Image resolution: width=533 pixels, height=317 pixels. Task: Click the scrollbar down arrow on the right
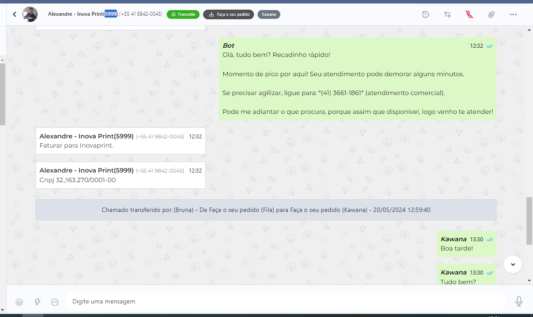click(529, 280)
